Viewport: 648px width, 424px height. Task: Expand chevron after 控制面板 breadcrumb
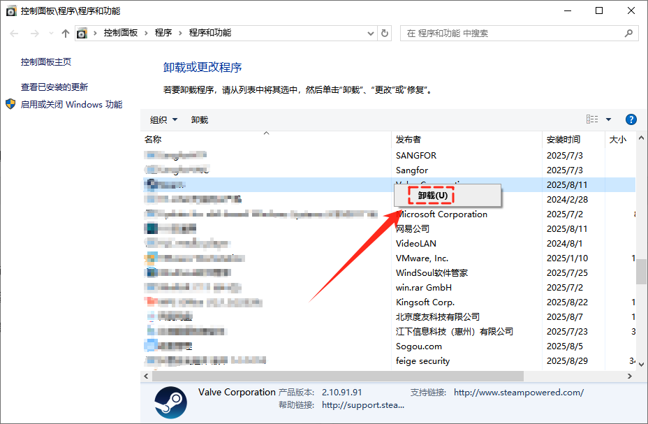point(147,33)
